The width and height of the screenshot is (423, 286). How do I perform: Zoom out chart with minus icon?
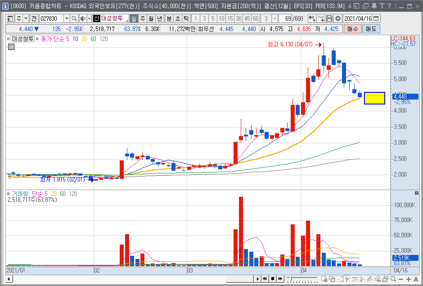coord(400,279)
